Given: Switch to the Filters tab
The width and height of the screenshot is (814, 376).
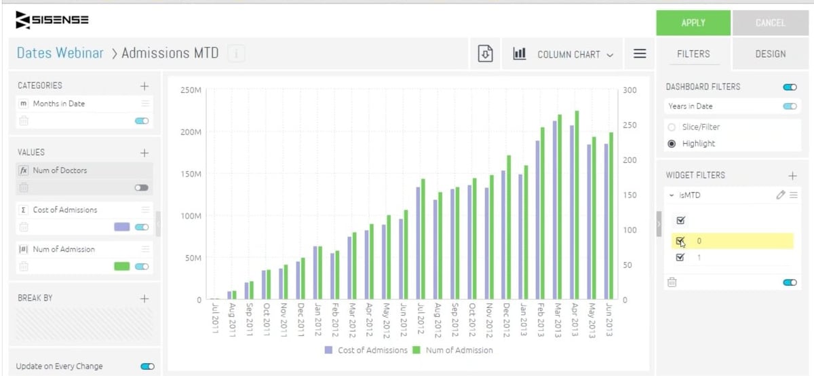Looking at the screenshot, I should click(x=693, y=54).
